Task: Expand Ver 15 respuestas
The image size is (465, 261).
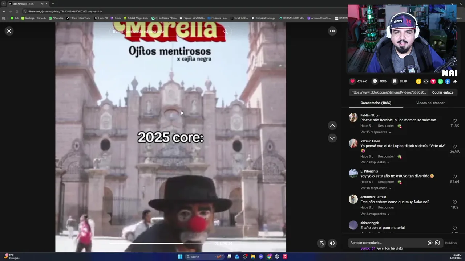Action: point(376,132)
